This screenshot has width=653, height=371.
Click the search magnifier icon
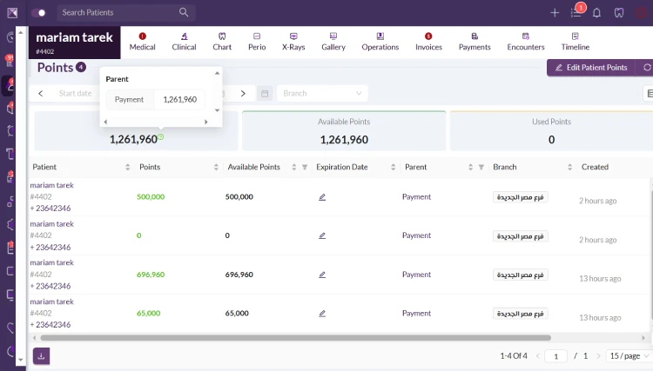pos(184,12)
